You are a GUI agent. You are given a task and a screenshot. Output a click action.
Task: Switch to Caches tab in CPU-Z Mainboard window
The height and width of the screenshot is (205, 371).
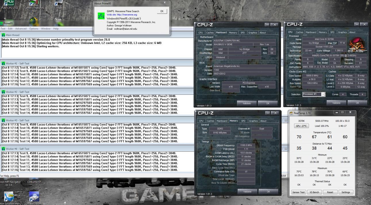tap(210, 33)
